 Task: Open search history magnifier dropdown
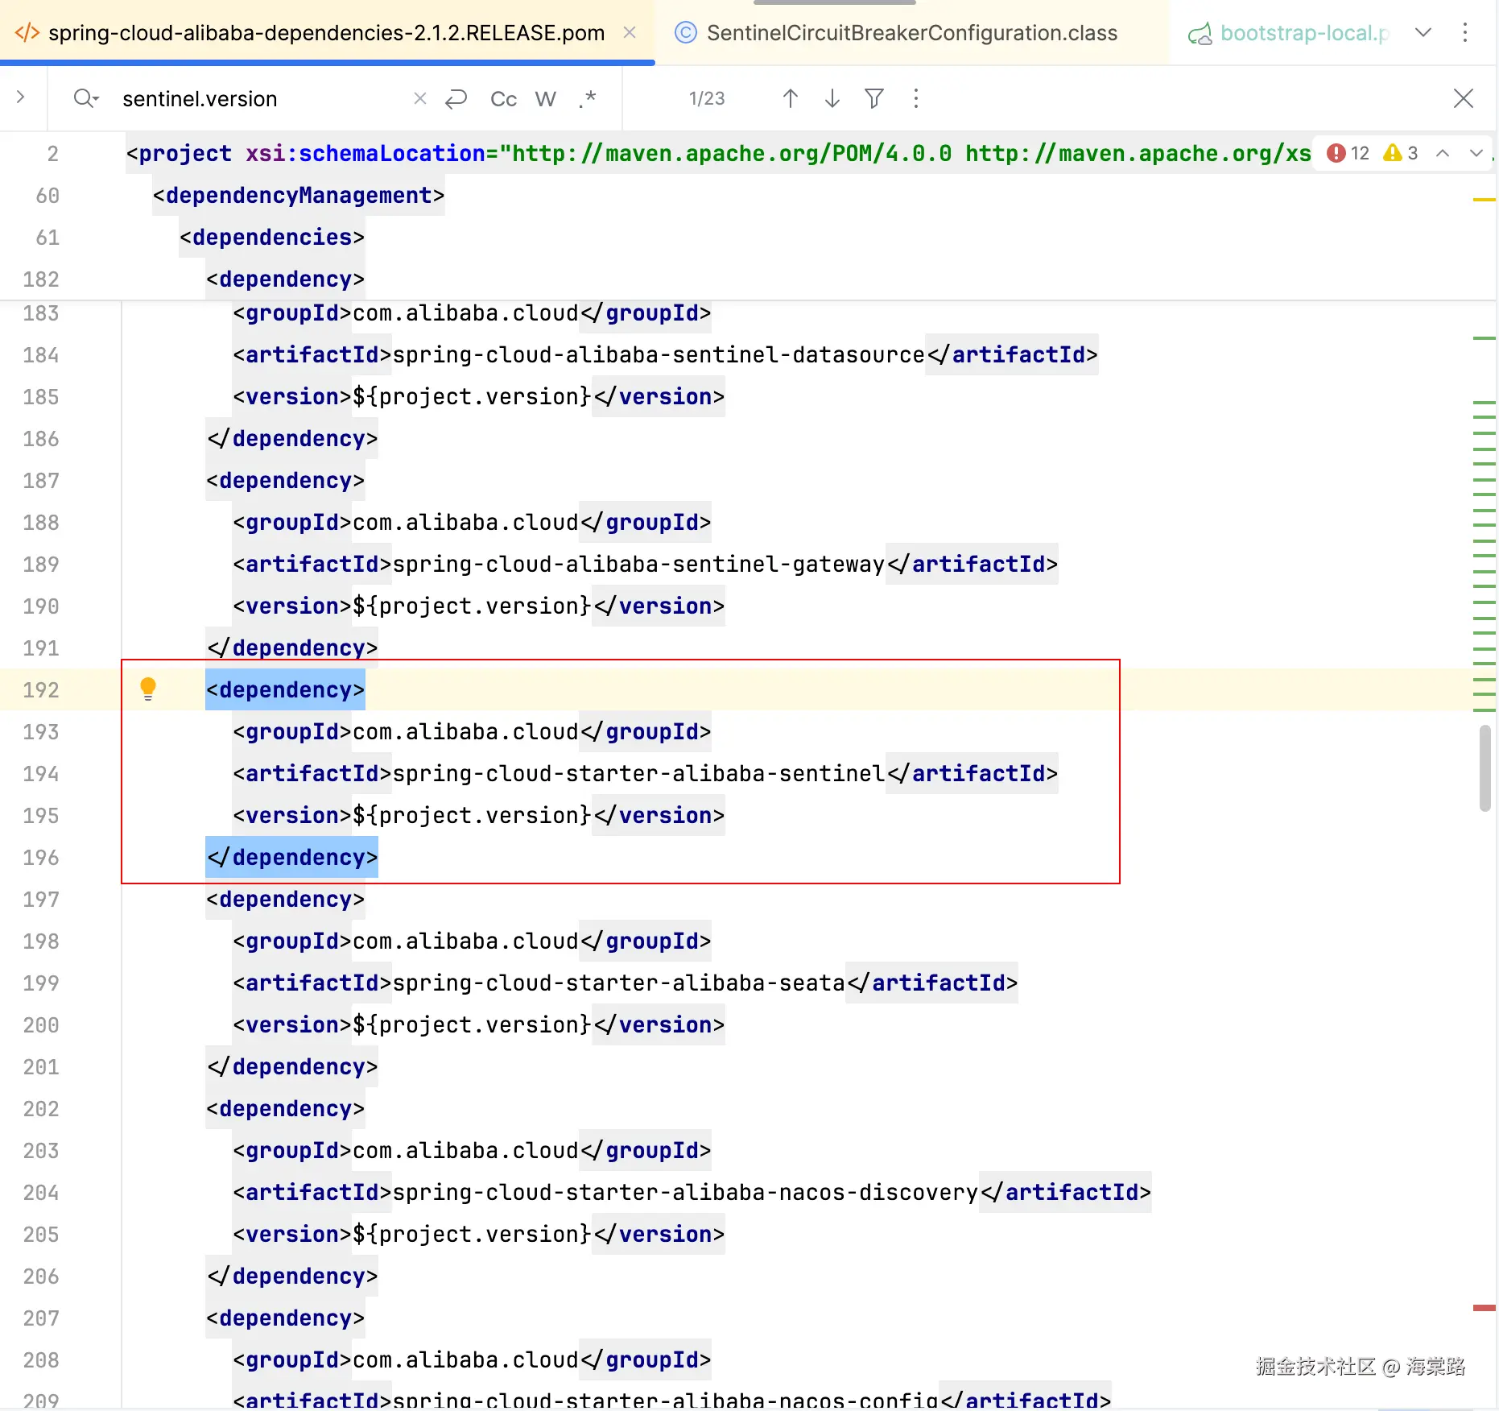point(85,98)
